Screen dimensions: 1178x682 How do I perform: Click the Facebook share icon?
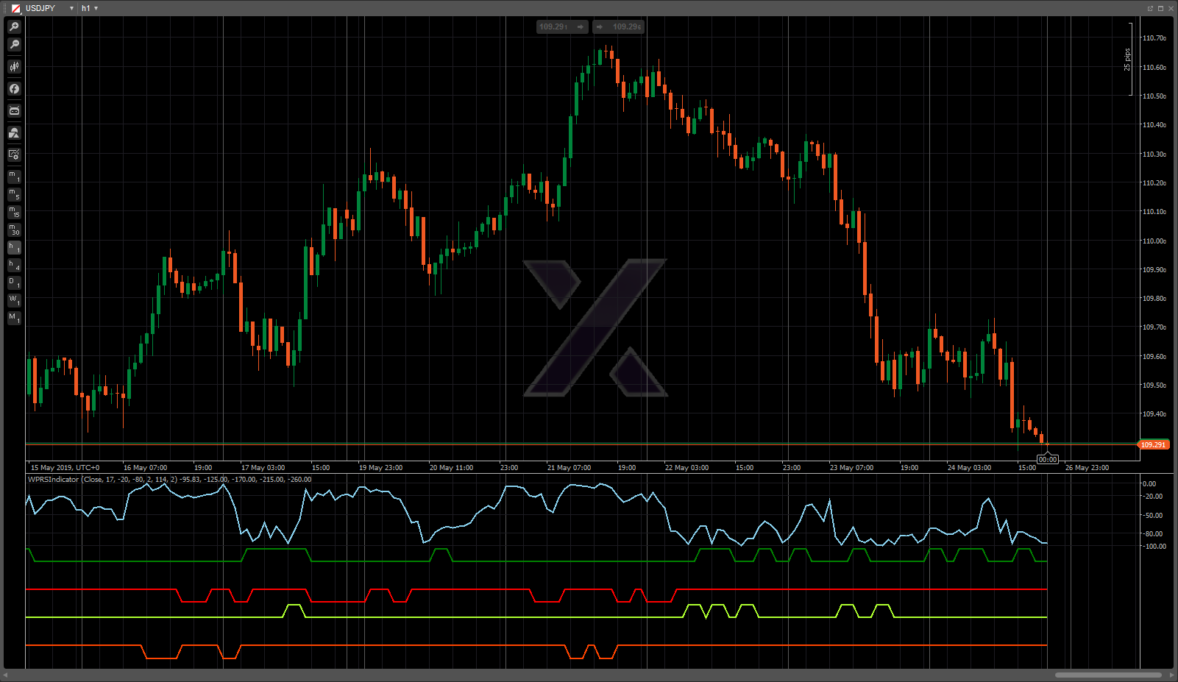(14, 89)
